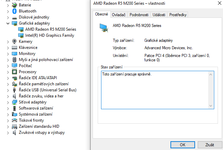Click the Zařízení standardu HID icon

(x=14, y=126)
